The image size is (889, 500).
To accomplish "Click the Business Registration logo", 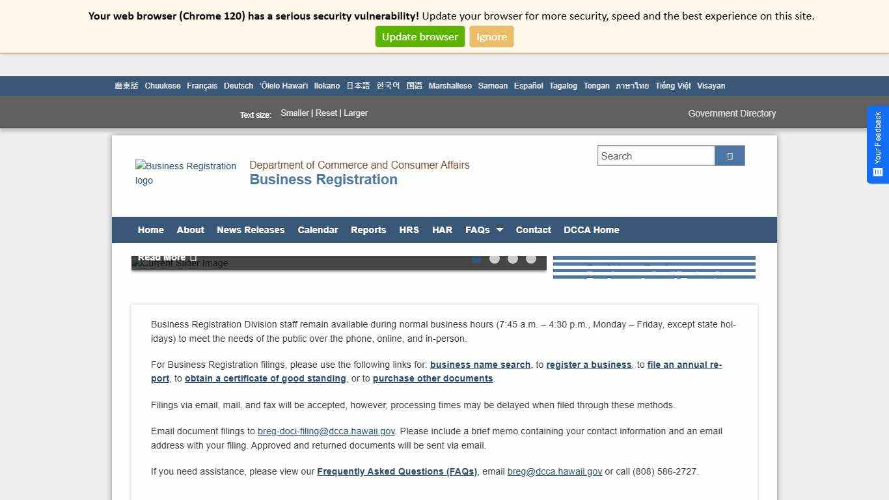I will pos(186,173).
